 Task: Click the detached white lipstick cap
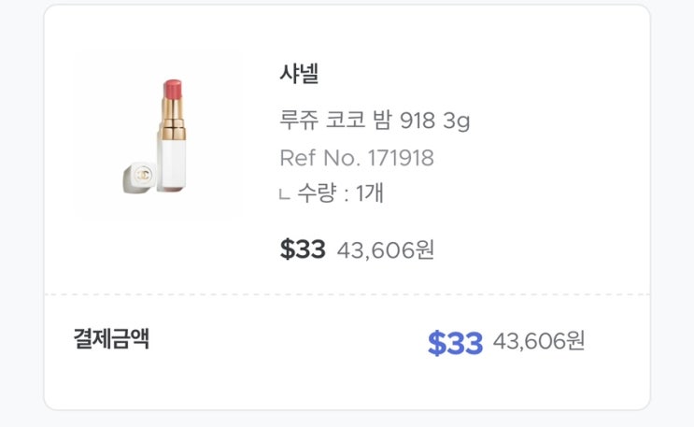click(138, 175)
